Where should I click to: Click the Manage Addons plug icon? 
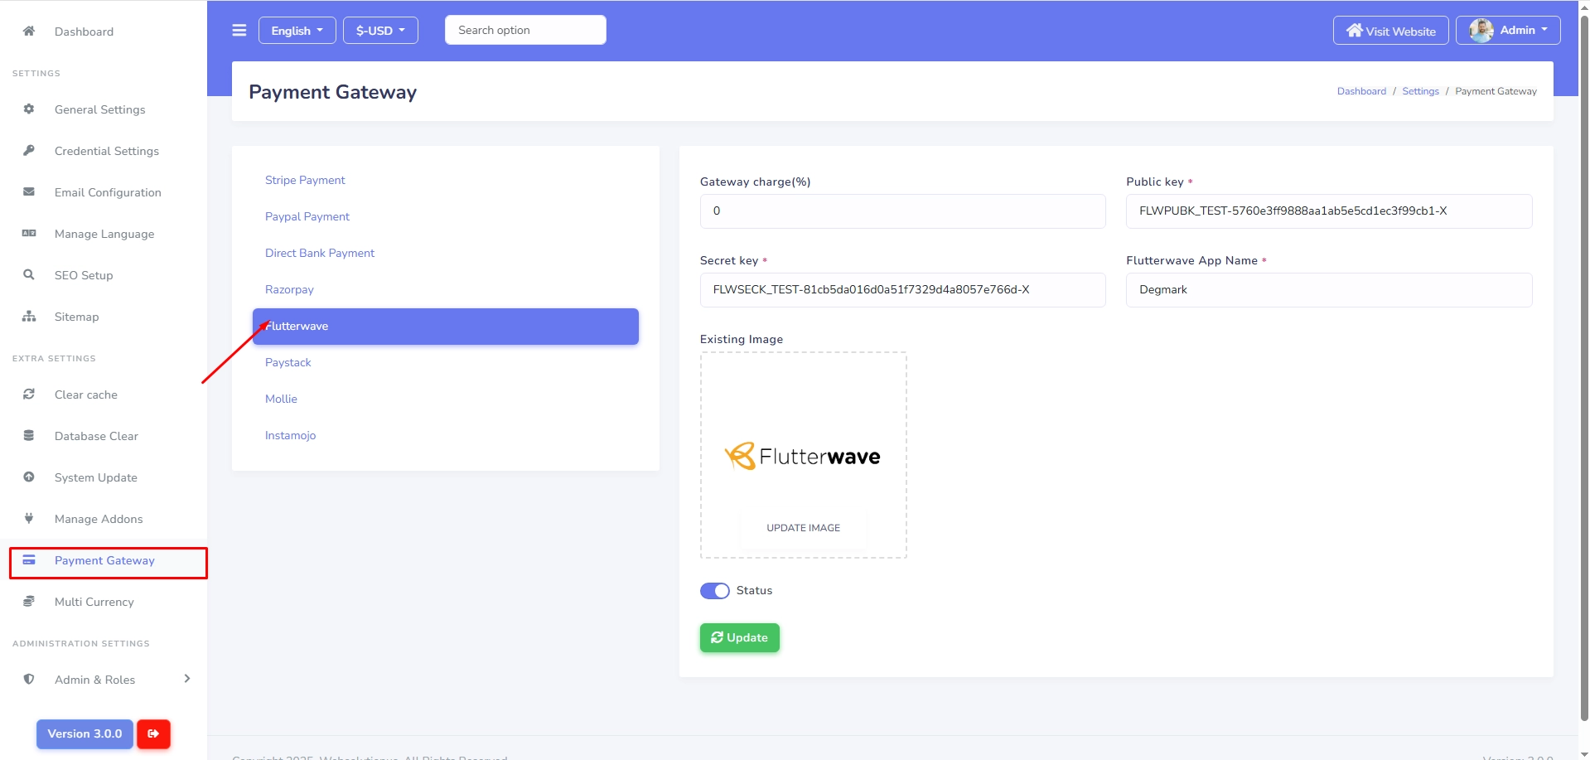(29, 519)
